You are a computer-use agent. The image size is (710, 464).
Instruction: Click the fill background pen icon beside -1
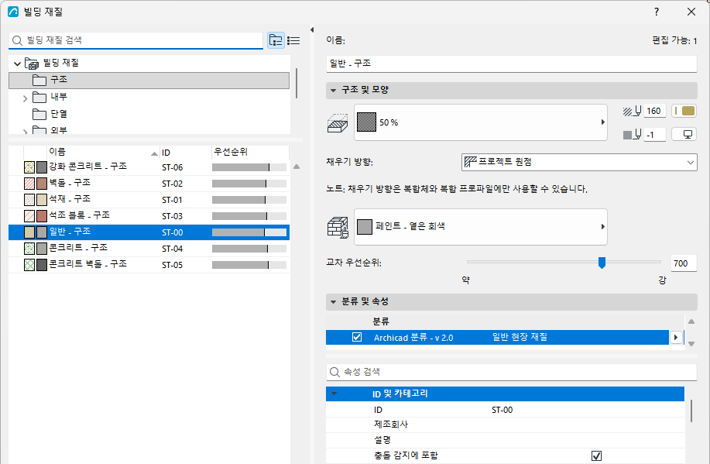point(632,135)
